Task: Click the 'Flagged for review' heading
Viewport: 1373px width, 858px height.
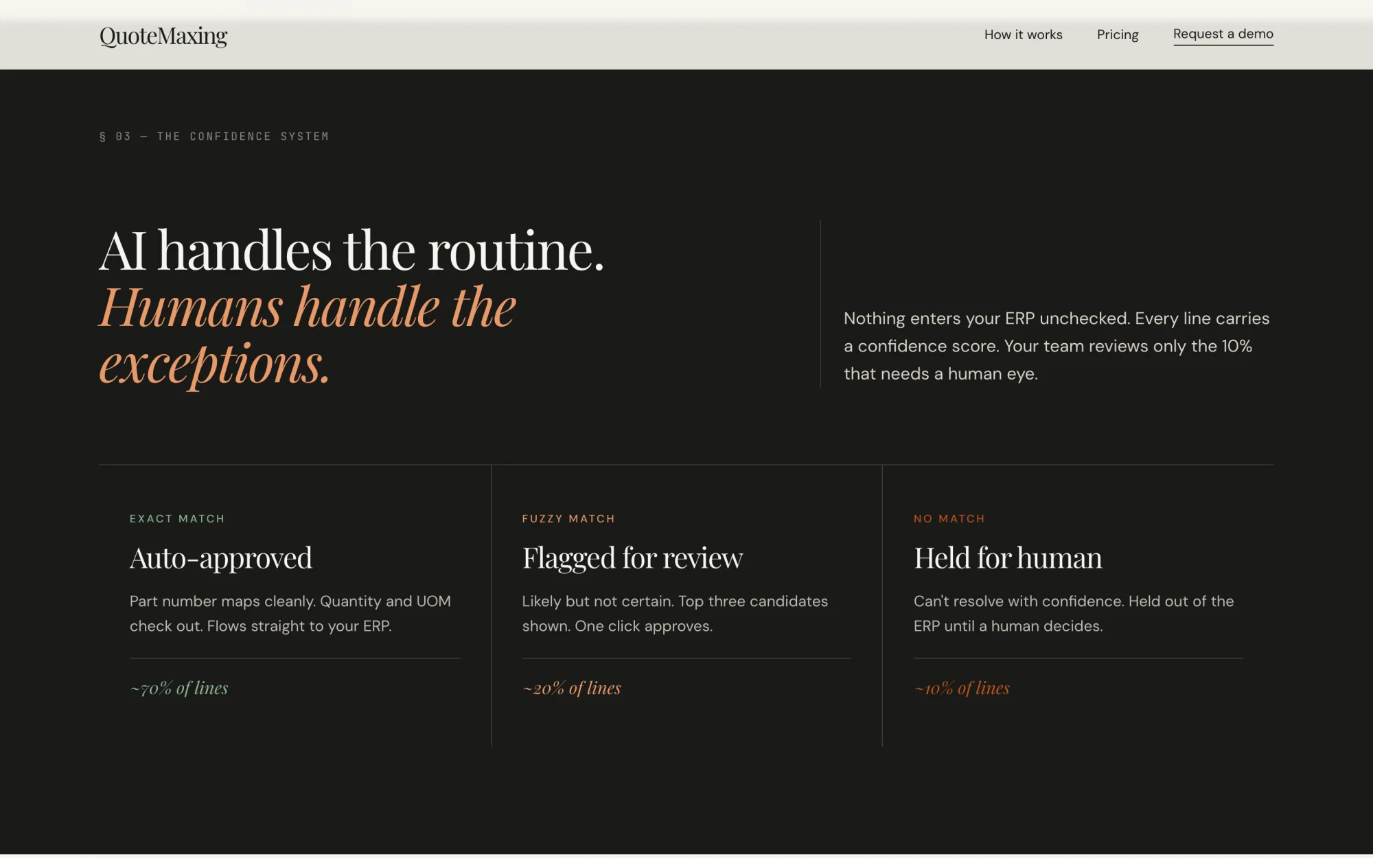Action: 632,558
